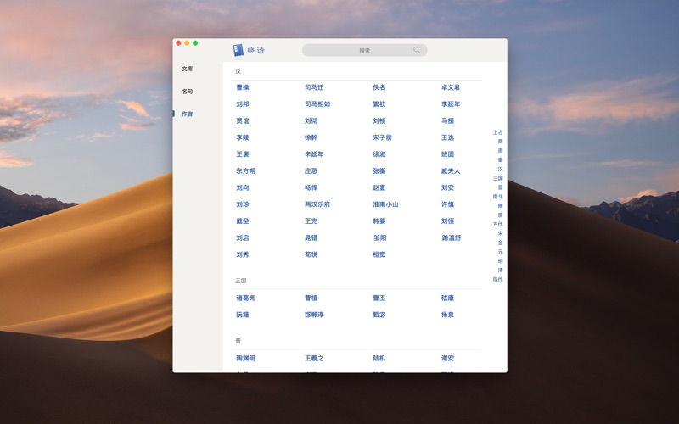Jump to 隋 in dynasty index

(x=500, y=206)
